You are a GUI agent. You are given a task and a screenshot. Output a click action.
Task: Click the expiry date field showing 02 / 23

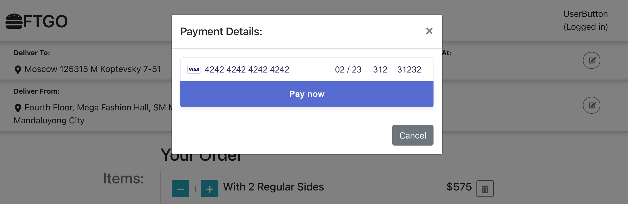click(348, 70)
